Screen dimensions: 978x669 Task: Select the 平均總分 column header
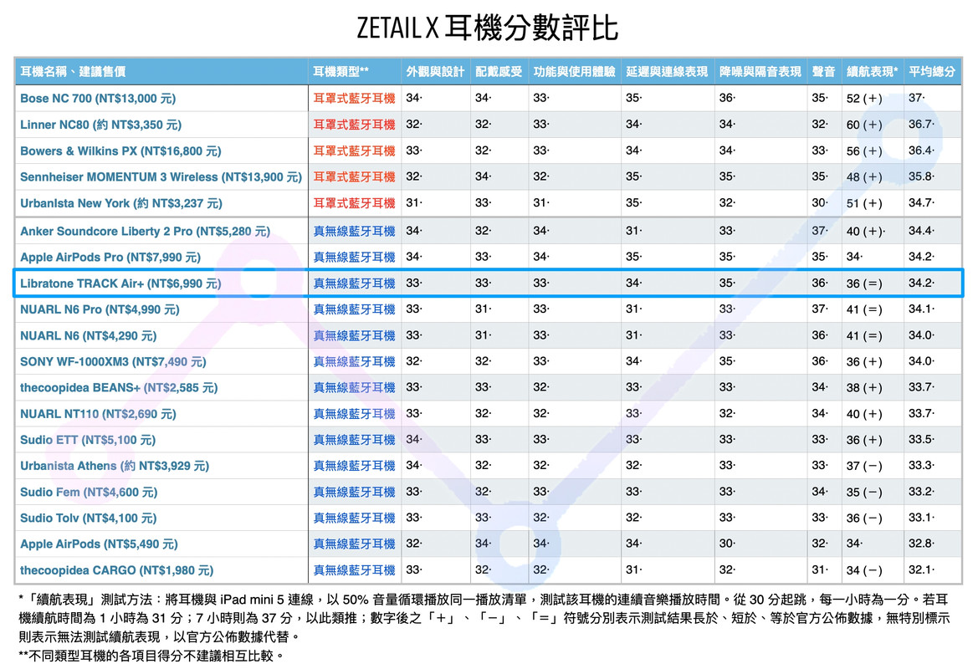(x=932, y=72)
